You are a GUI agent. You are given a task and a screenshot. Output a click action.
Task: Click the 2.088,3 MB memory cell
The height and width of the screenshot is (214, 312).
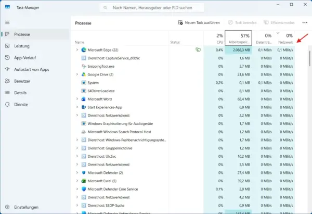[x=238, y=50]
